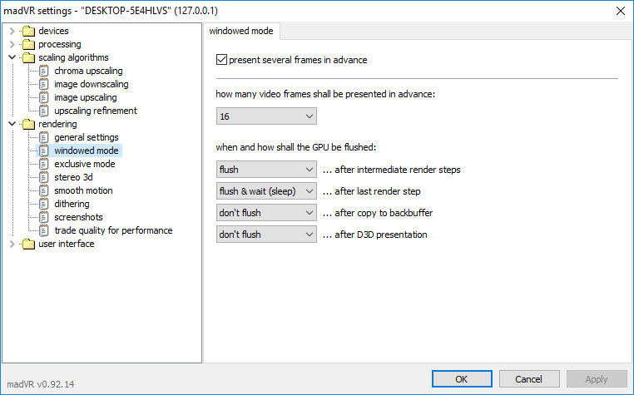
Task: Click the user interface folder icon
Action: pos(29,244)
